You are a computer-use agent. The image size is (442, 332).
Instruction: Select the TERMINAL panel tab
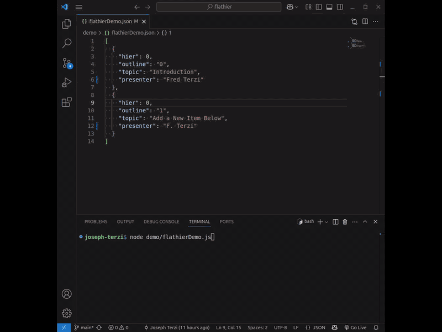coord(199,222)
